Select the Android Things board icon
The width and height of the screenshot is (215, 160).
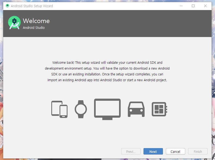[x=159, y=109]
